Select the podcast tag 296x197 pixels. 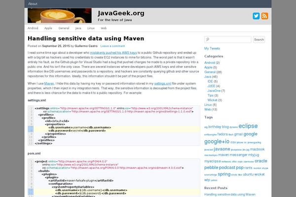[x=227, y=167]
